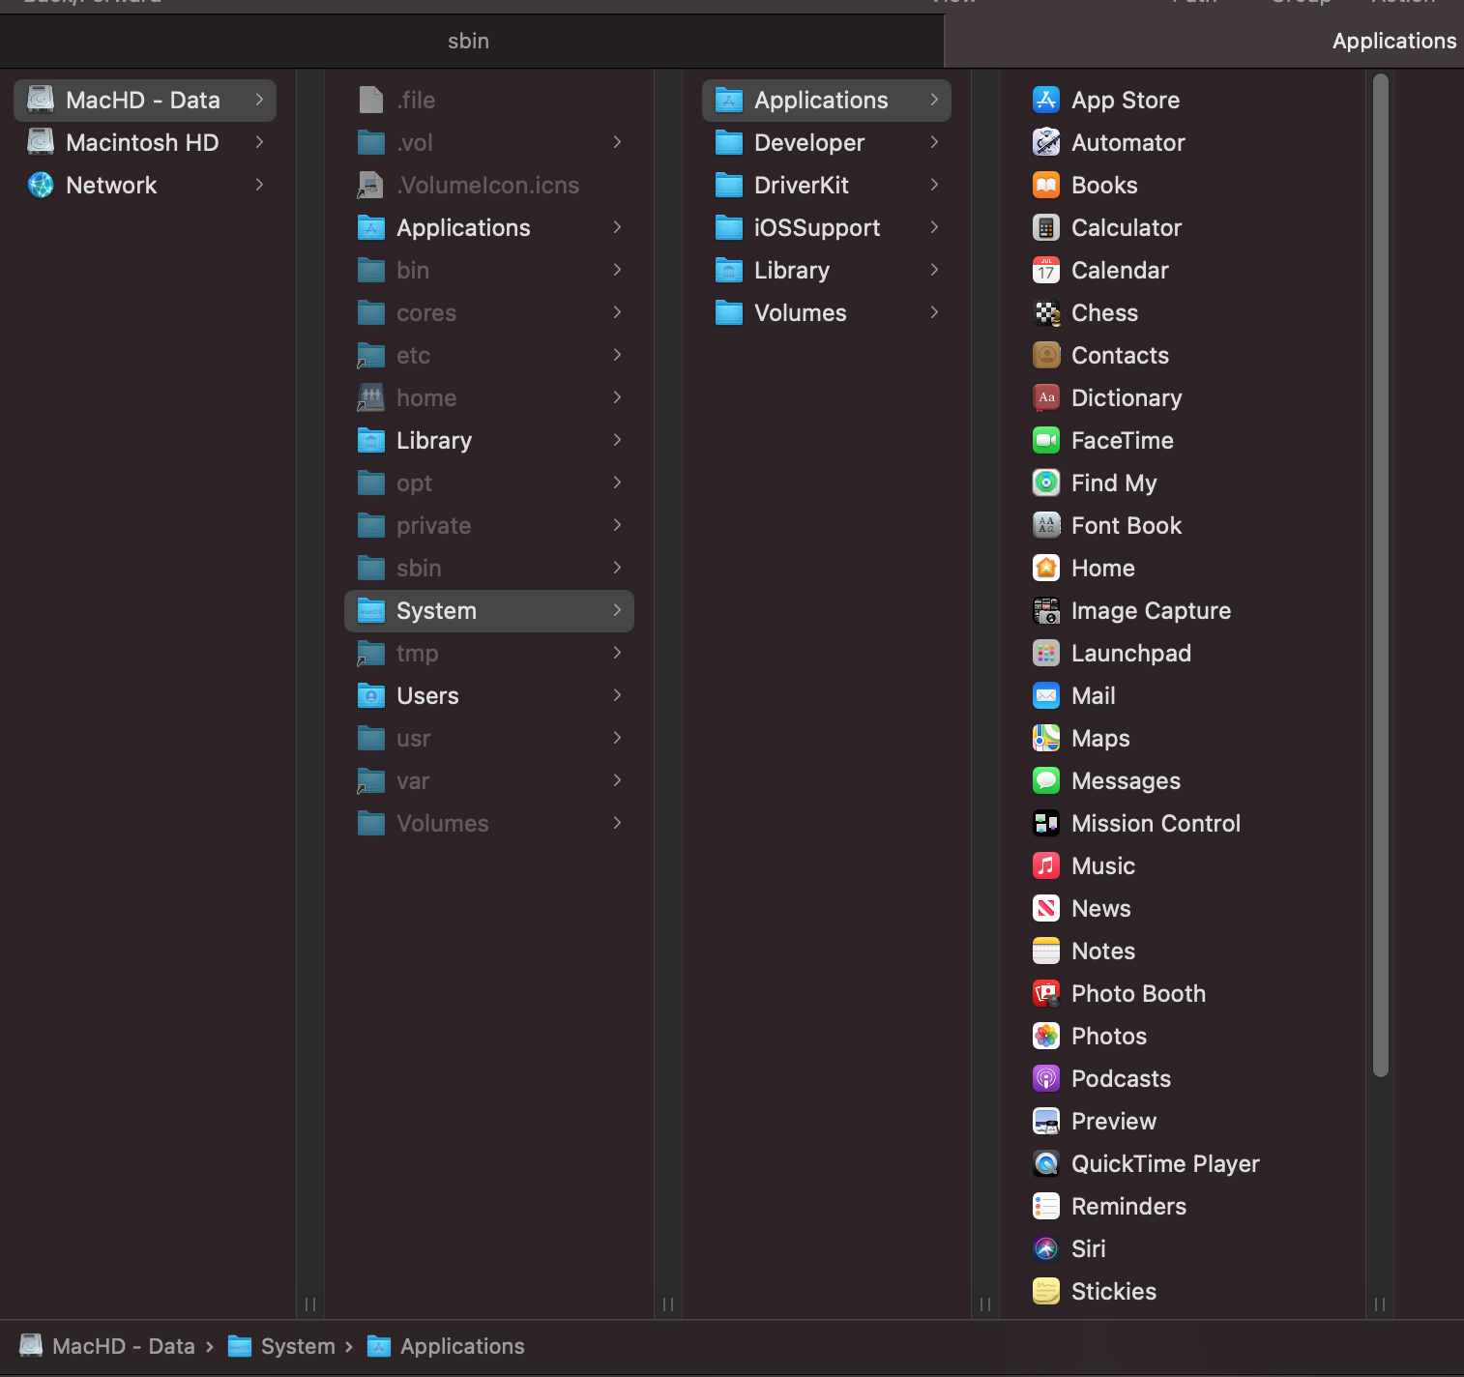
Task: Select the tmp folder
Action: point(489,653)
